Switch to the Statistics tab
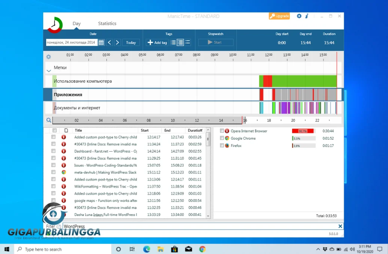Image resolution: width=388 pixels, height=254 pixels. coord(107,24)
